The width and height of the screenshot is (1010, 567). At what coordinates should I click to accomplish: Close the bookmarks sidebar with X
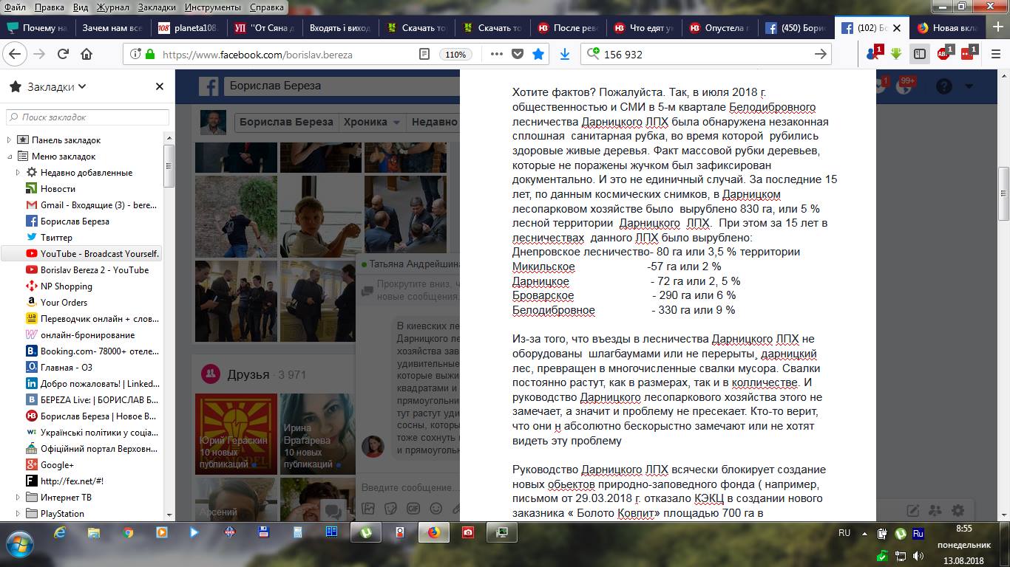159,86
